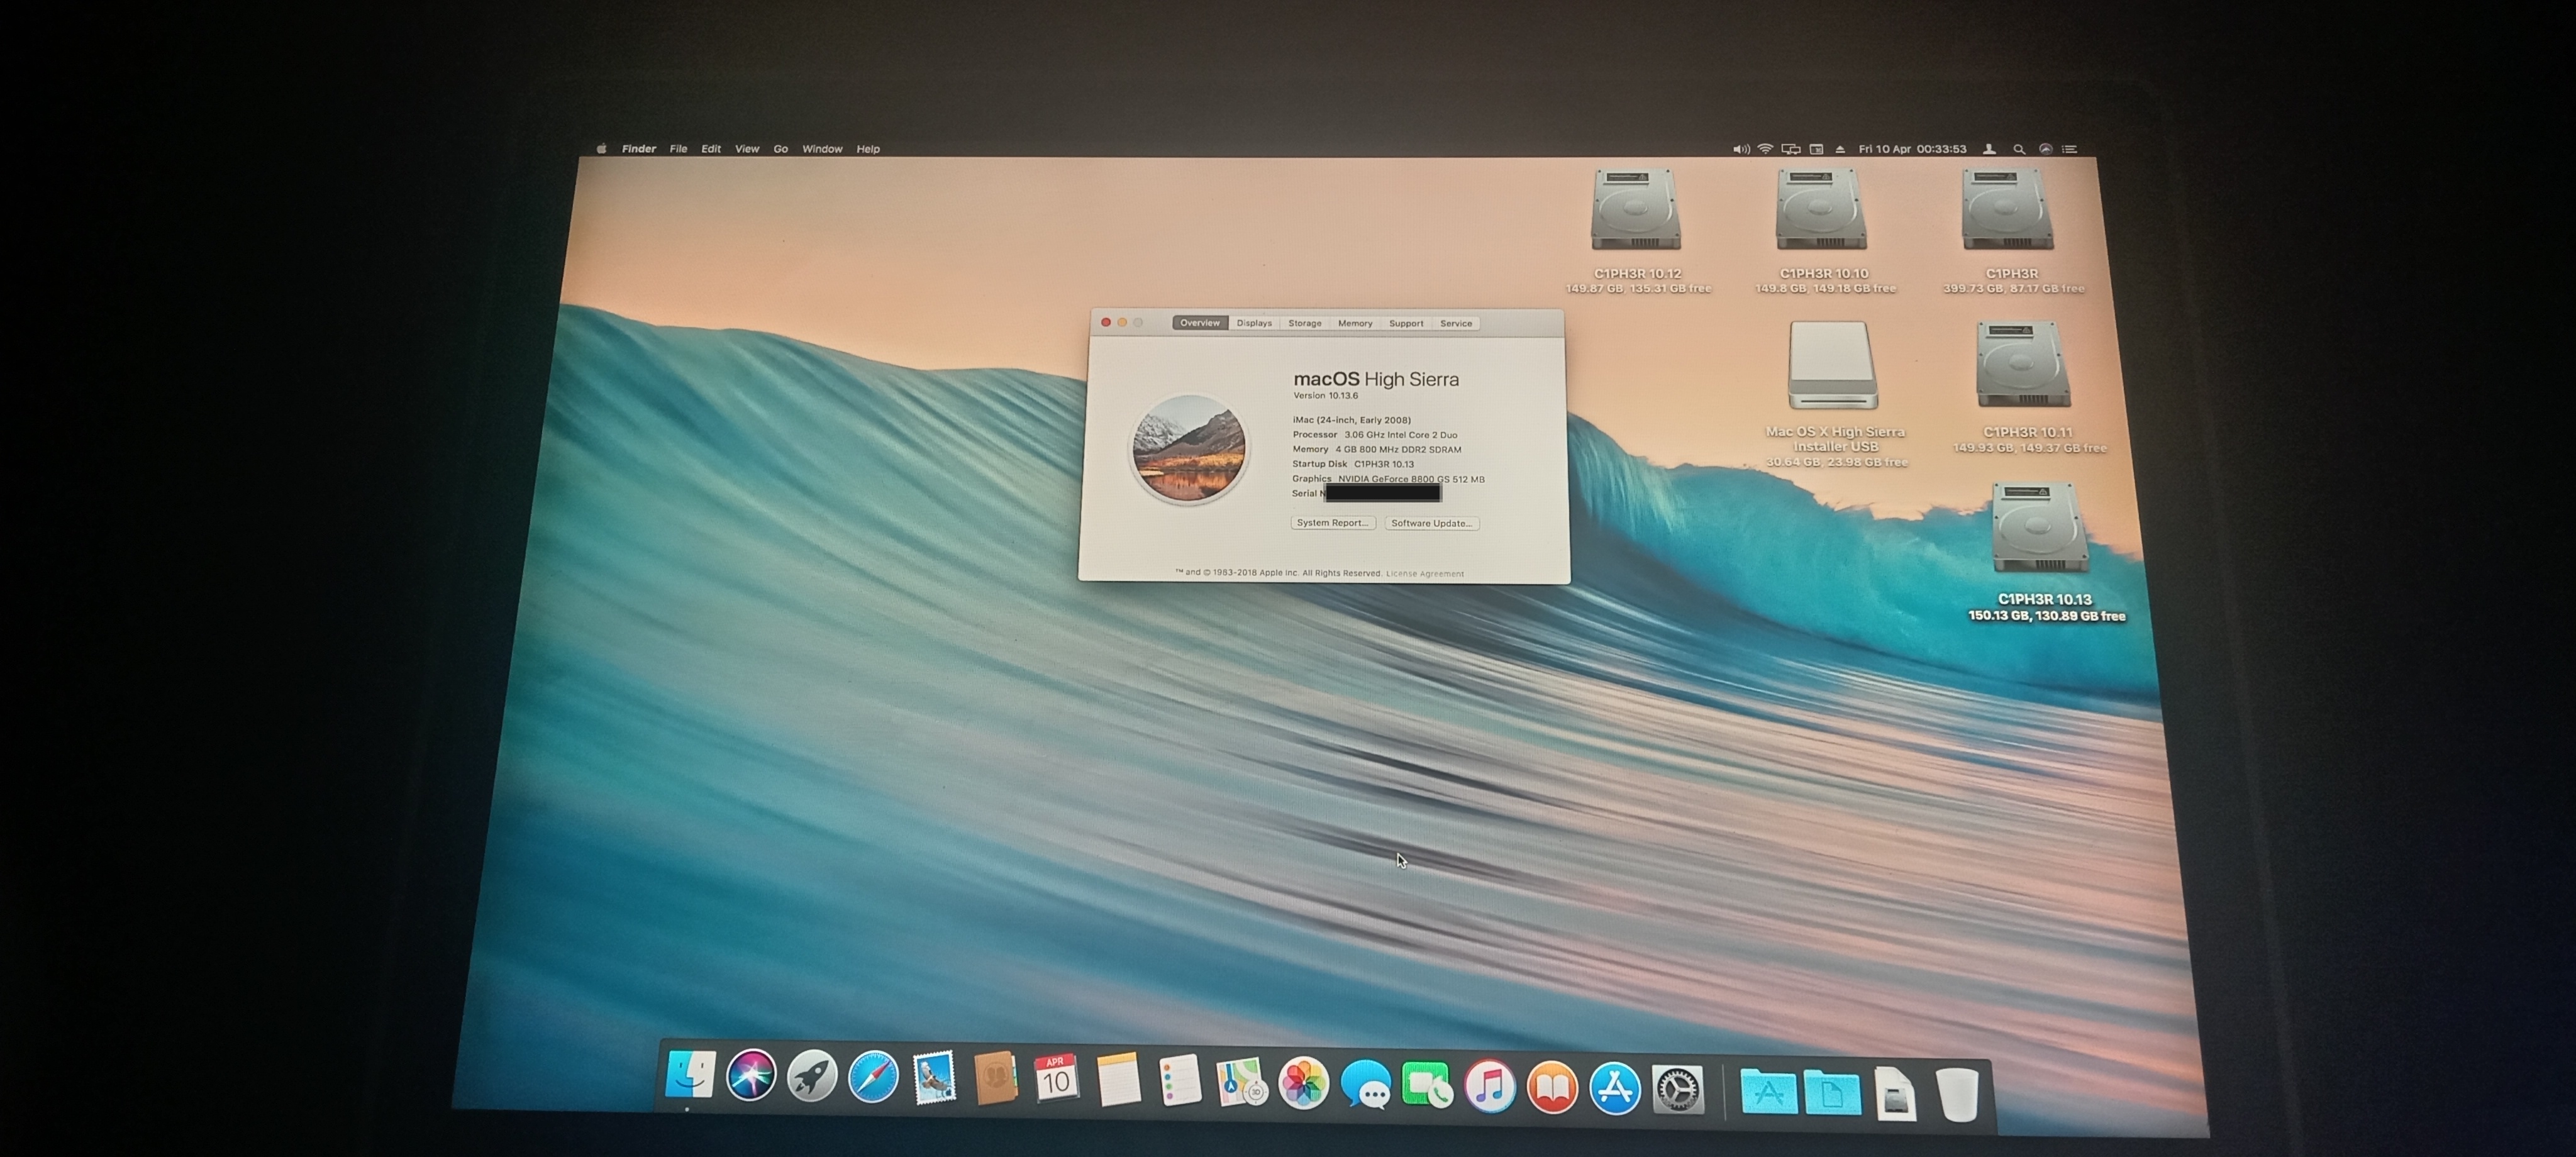The height and width of the screenshot is (1157, 2576).
Task: Select the C1PH3R 10.10 drive icon
Action: (x=1821, y=209)
